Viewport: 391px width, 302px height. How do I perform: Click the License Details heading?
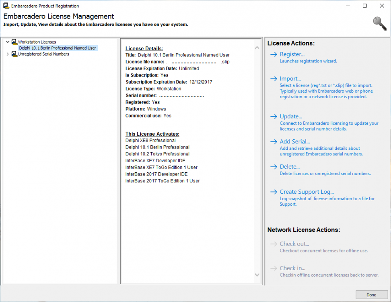click(x=144, y=48)
